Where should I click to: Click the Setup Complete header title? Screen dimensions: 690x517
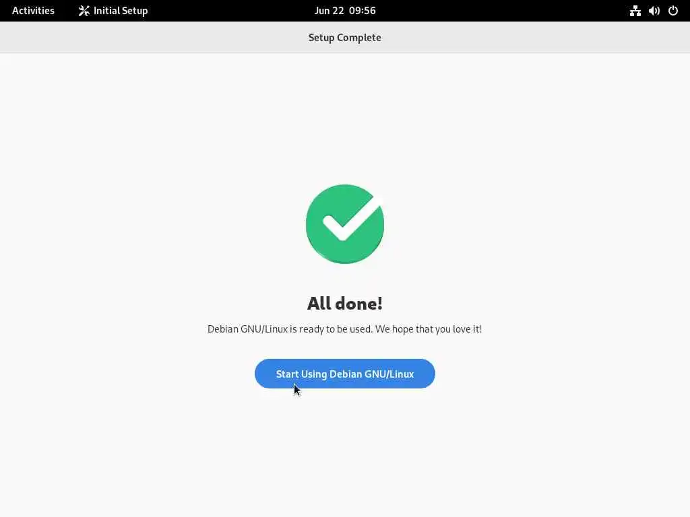(x=344, y=38)
